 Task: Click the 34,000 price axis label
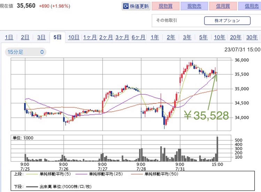[x=242, y=118]
